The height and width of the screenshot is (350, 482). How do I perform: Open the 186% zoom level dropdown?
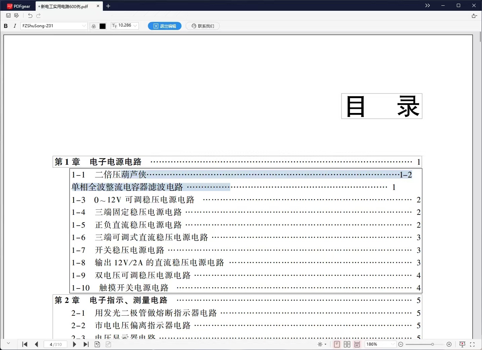click(x=380, y=344)
